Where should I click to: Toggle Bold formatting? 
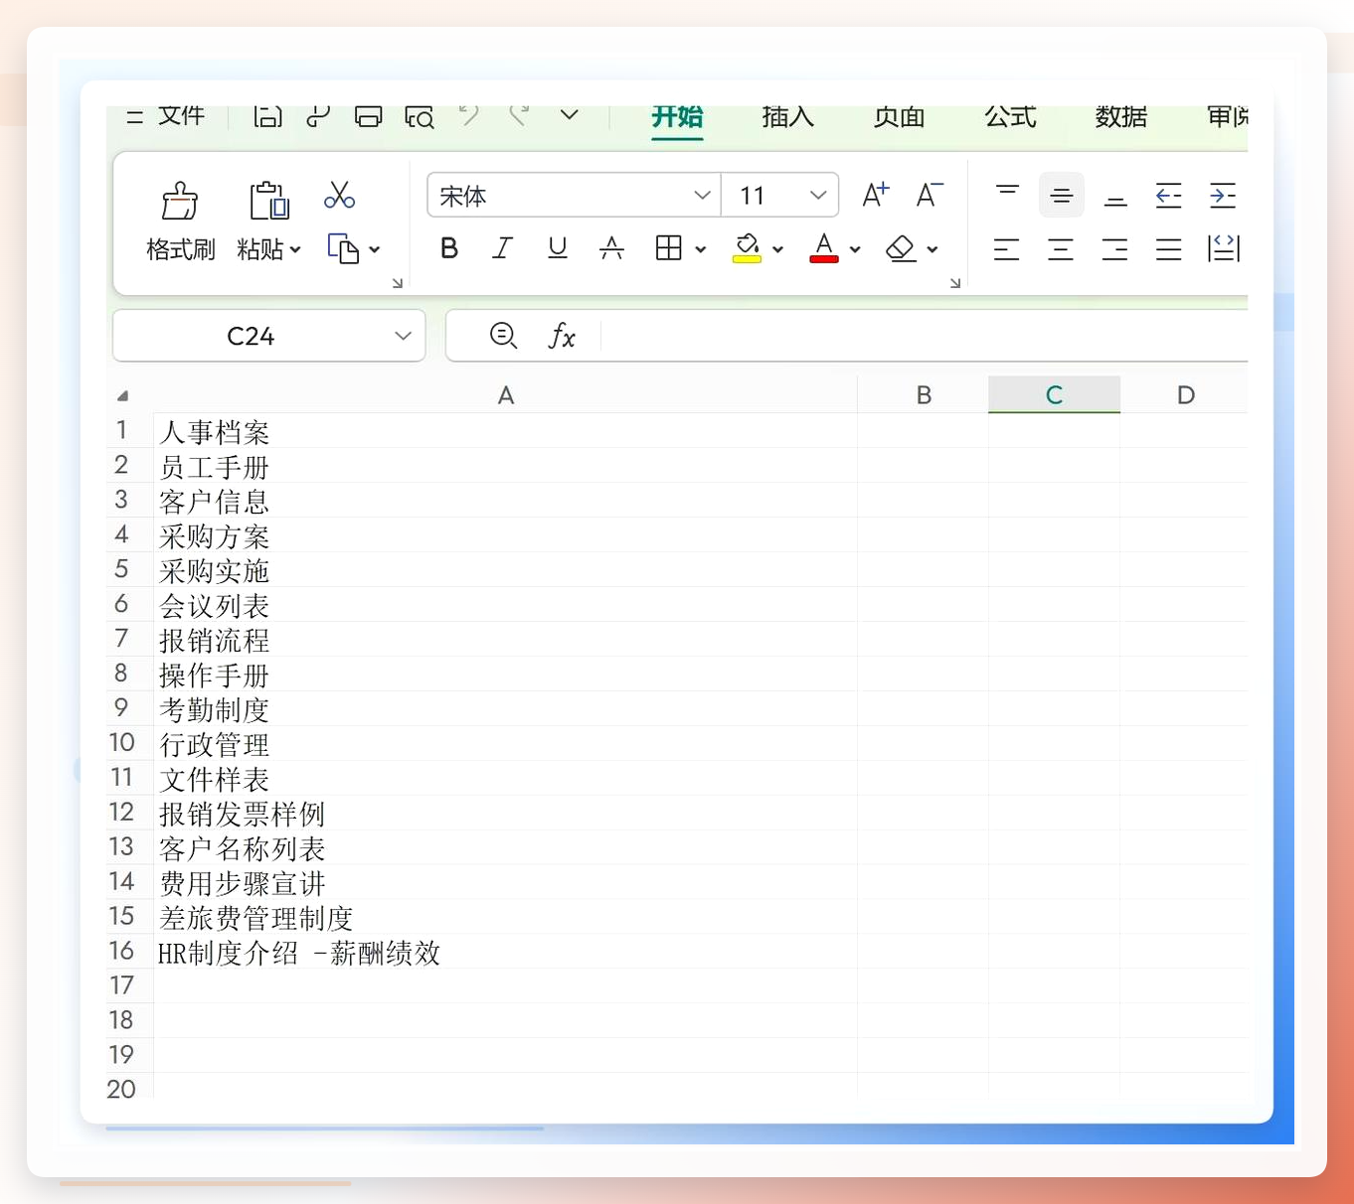pyautogui.click(x=449, y=248)
